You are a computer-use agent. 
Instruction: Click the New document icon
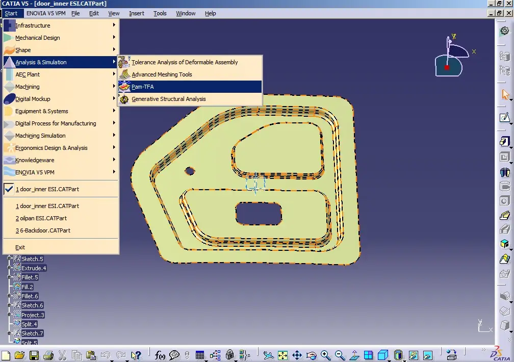click(x=6, y=355)
